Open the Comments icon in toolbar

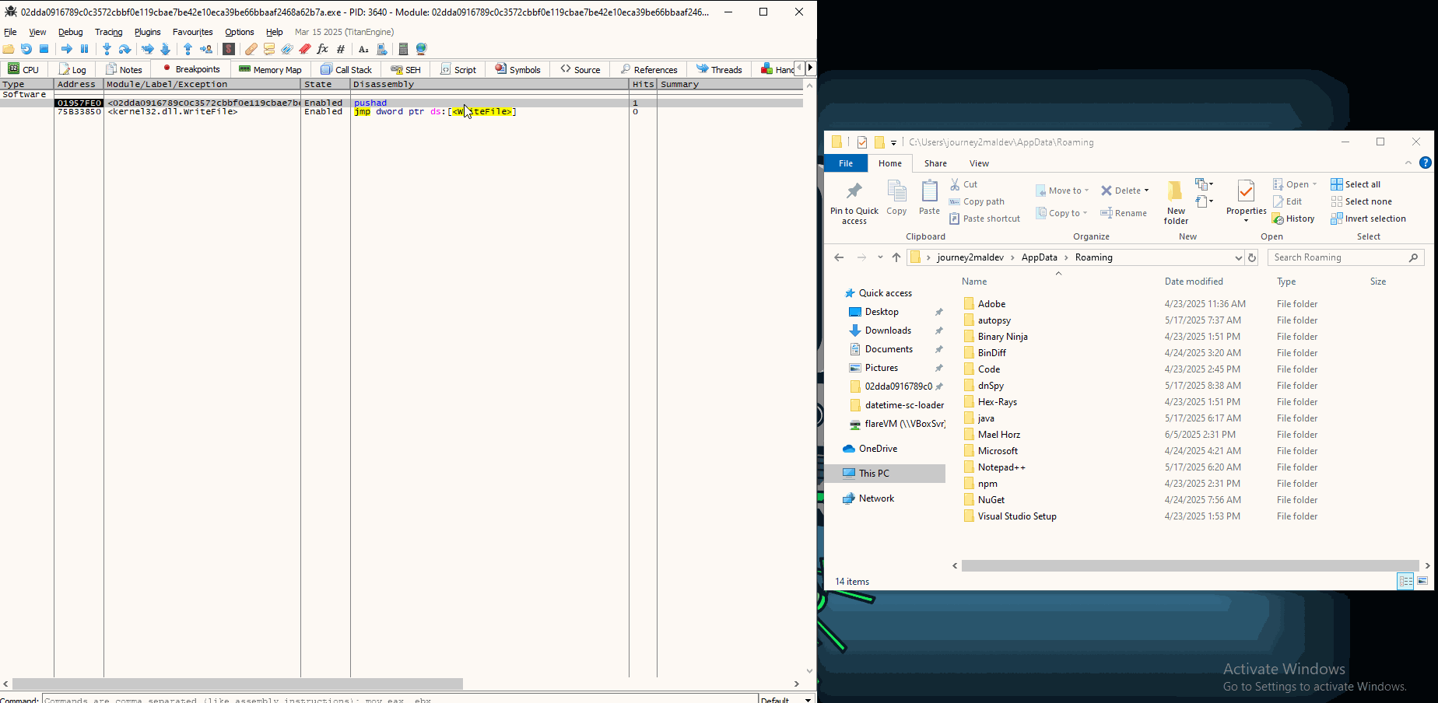[269, 49]
